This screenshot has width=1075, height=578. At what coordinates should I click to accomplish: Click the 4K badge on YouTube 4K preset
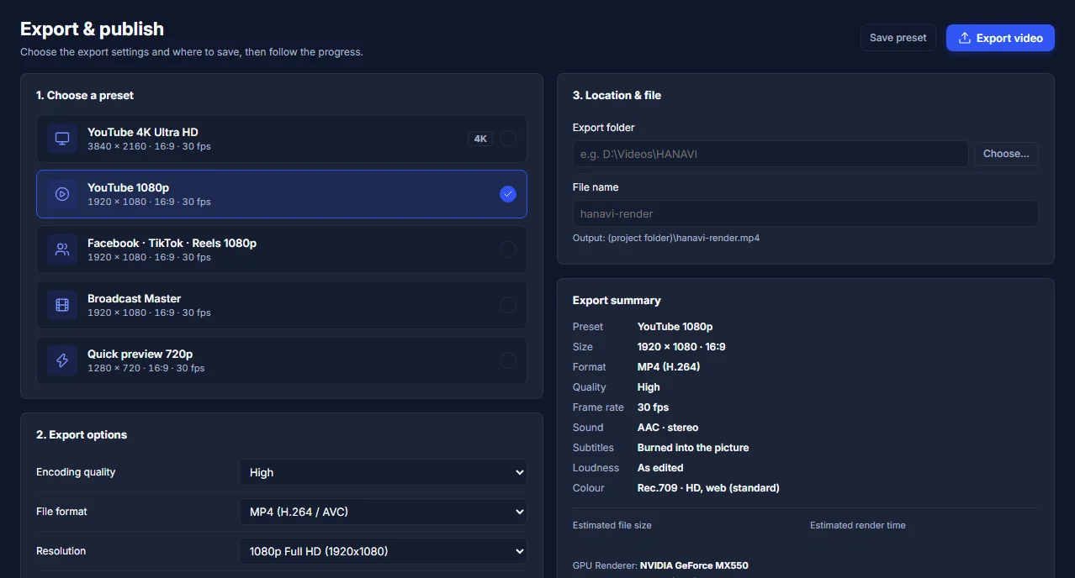(480, 139)
